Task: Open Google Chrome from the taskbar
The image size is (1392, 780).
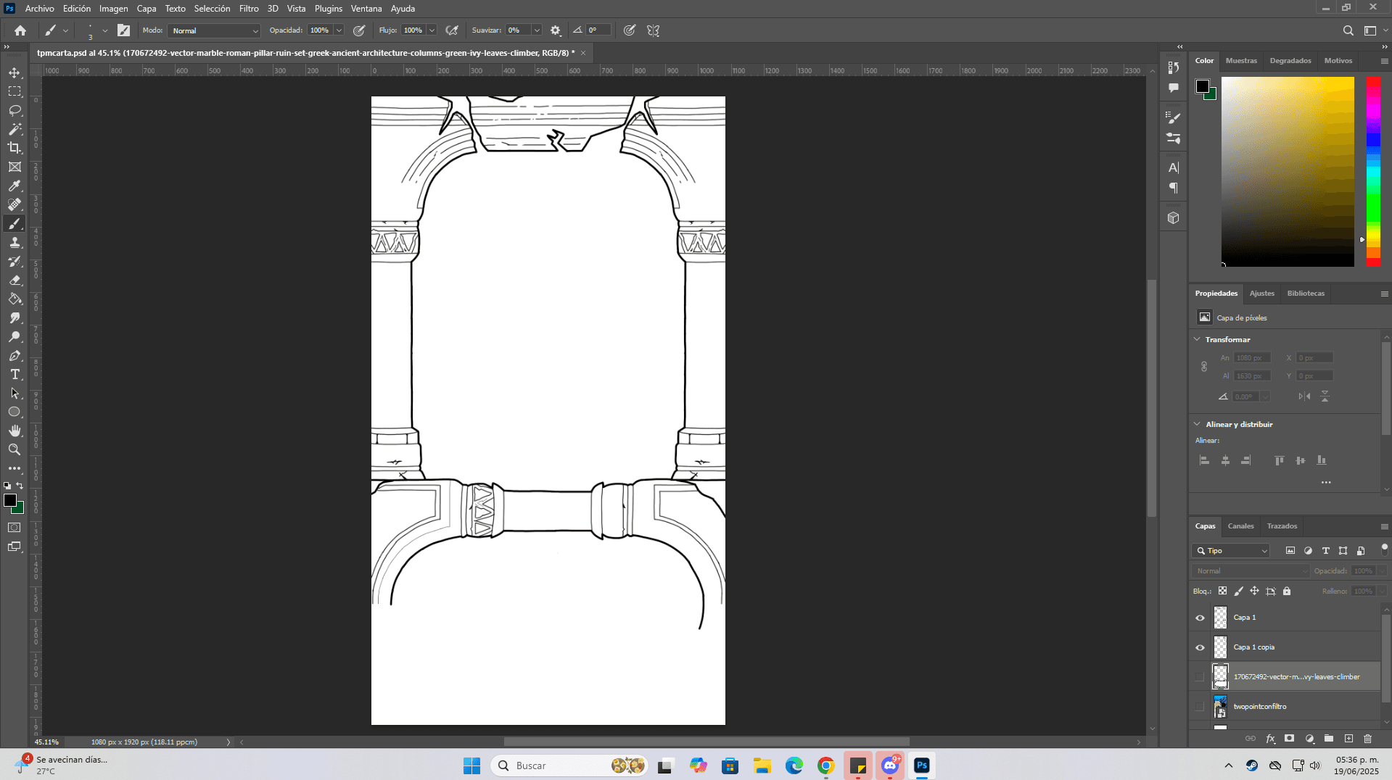Action: (825, 766)
